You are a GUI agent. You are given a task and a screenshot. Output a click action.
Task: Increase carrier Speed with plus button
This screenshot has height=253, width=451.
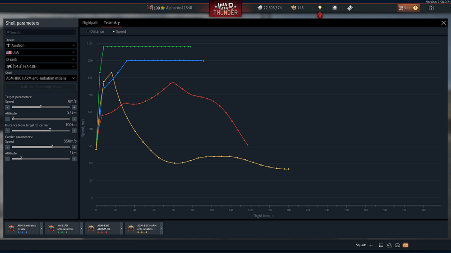click(74, 147)
